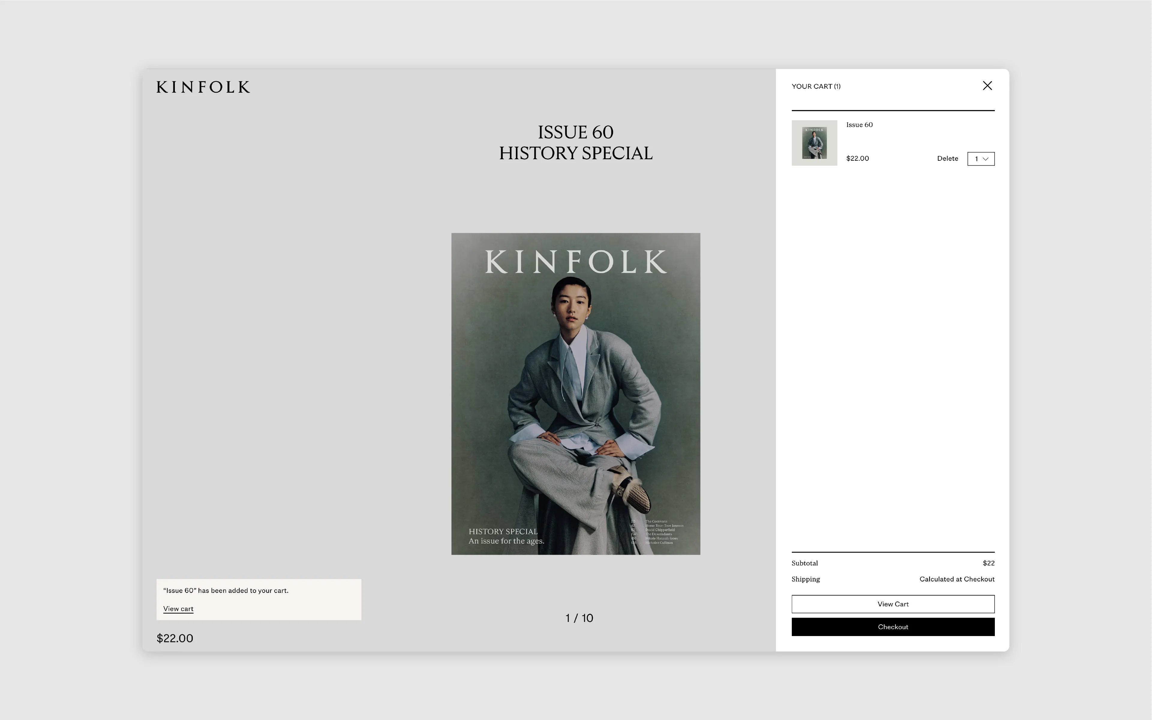Close the cart panel with the X icon

point(987,86)
